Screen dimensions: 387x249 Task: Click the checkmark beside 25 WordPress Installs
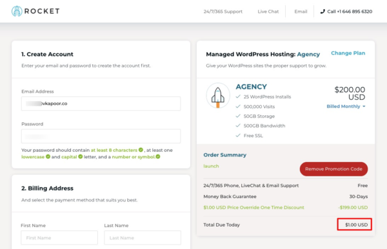(238, 97)
